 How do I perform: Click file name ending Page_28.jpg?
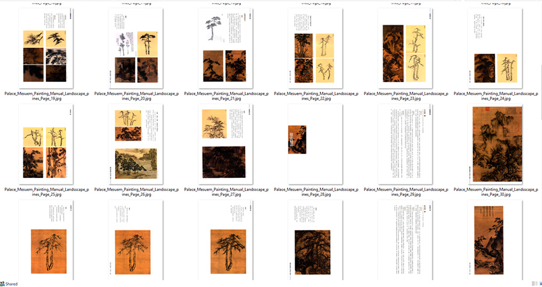[x=316, y=192]
